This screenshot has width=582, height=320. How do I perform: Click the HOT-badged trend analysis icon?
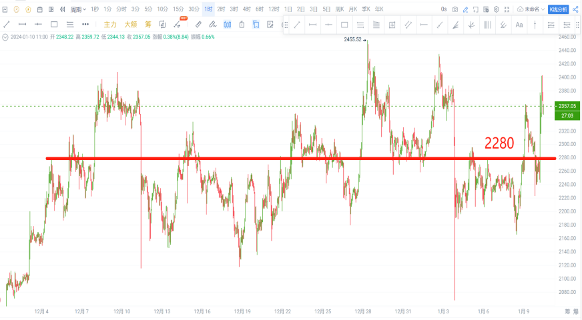point(178,25)
